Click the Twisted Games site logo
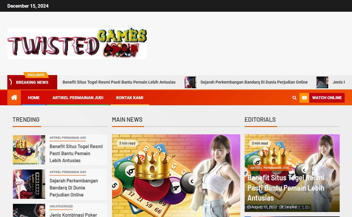Image resolution: width=352 pixels, height=217 pixels. coord(77,43)
